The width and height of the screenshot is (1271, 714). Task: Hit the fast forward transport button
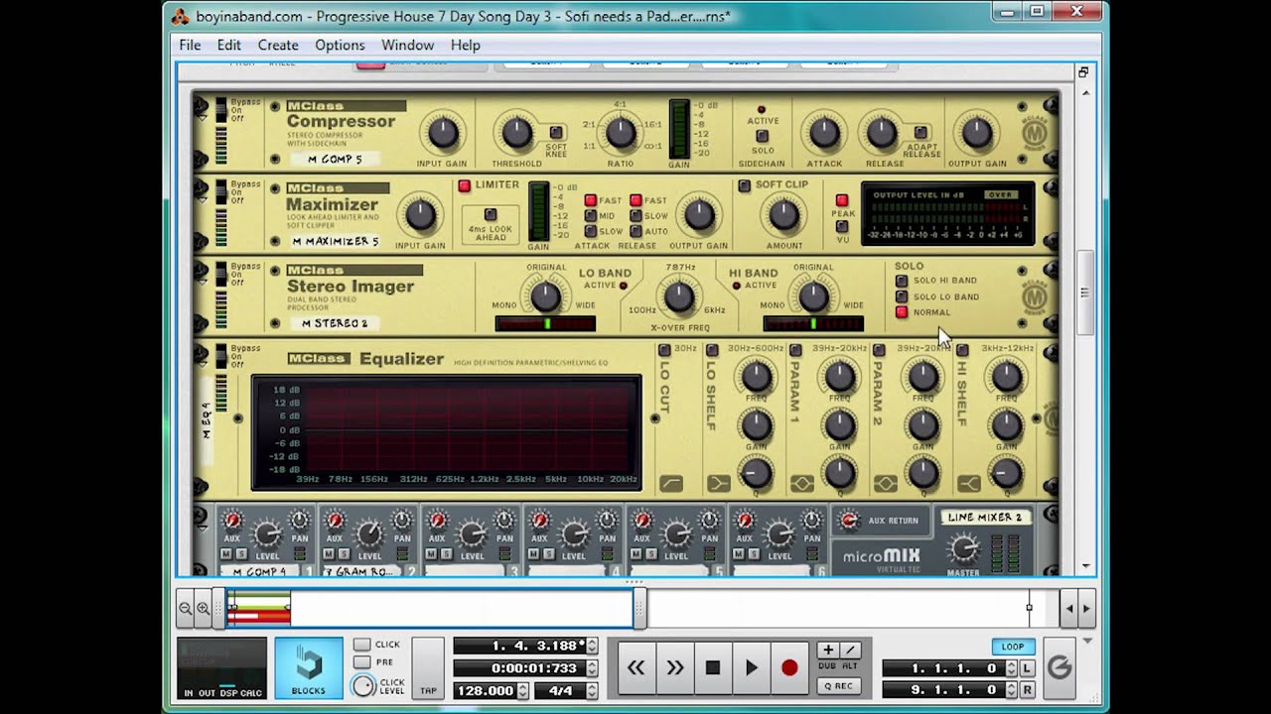point(675,668)
